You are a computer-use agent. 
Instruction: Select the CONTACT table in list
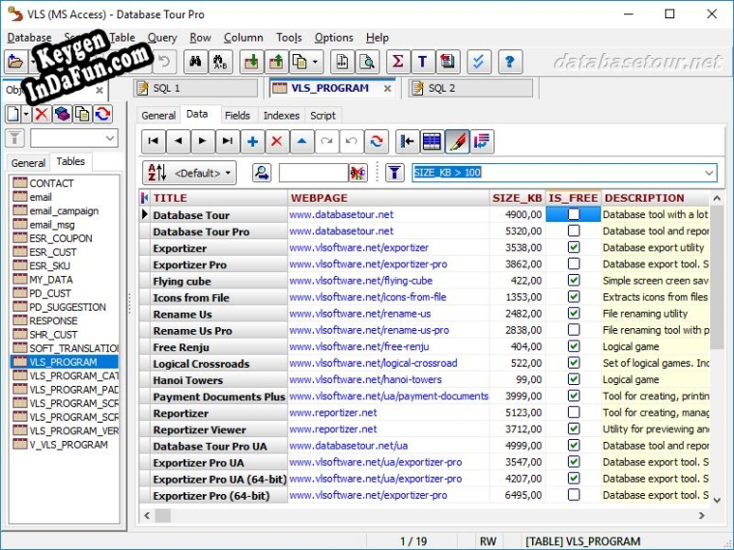click(x=51, y=183)
